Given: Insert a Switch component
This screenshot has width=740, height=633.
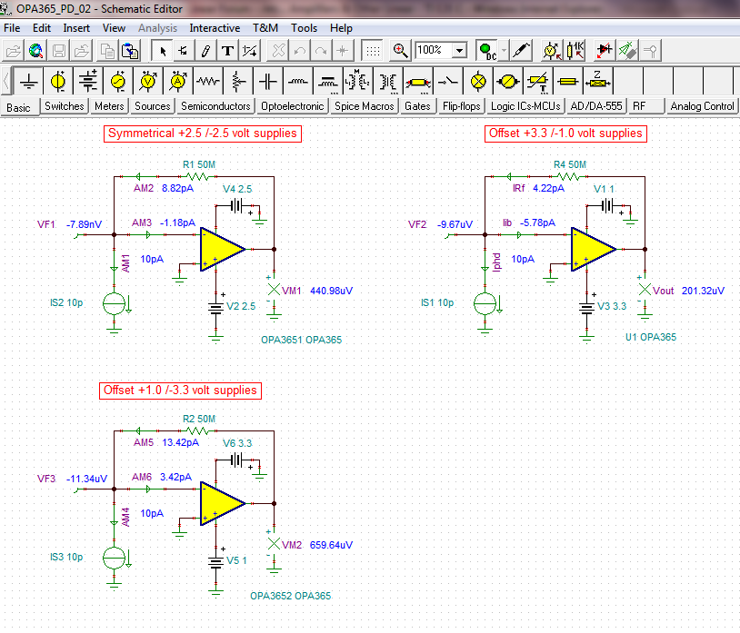Looking at the screenshot, I should tap(448, 82).
